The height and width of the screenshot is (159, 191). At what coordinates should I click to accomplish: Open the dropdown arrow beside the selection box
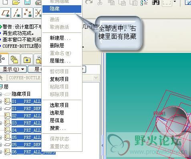[175, 2]
